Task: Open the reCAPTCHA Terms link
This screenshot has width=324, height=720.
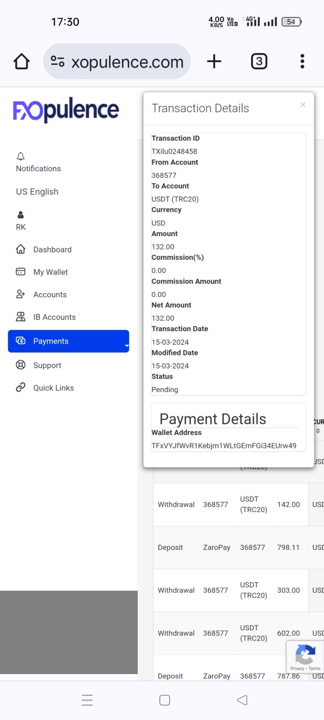Action: tap(314, 669)
